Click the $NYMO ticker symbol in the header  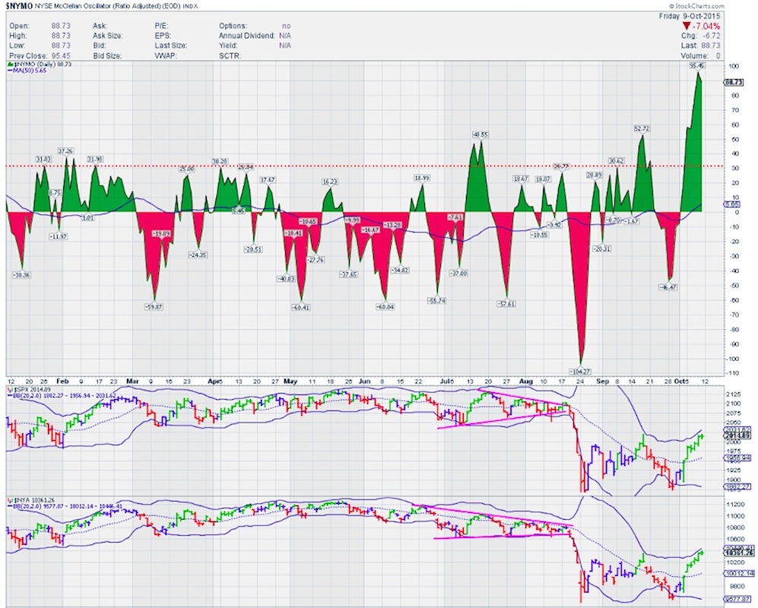click(19, 6)
